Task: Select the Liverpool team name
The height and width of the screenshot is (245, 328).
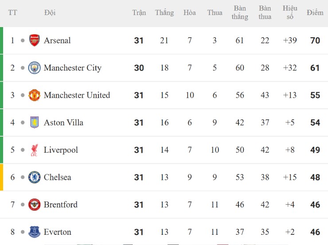Action: pos(61,150)
